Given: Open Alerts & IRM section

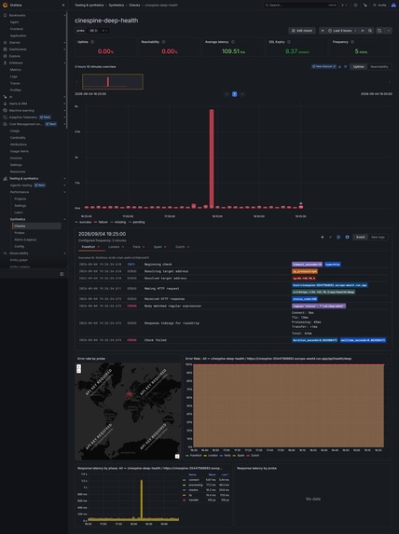Looking at the screenshot, I should coord(18,103).
